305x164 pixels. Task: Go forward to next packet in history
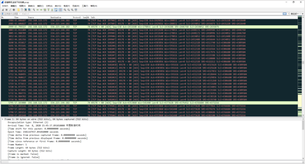coord(41,10)
